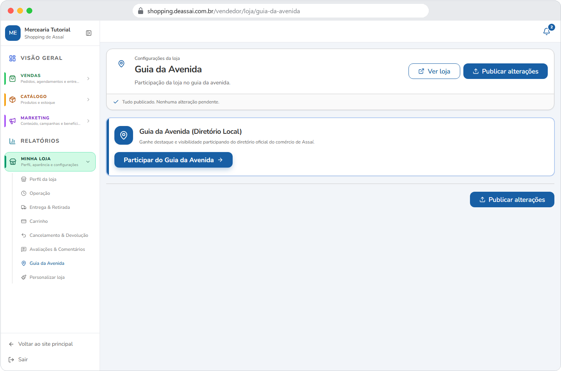Viewport: 561px width, 371px height.
Task: Collapse the Minha Loja section chevron
Action: [x=88, y=162]
